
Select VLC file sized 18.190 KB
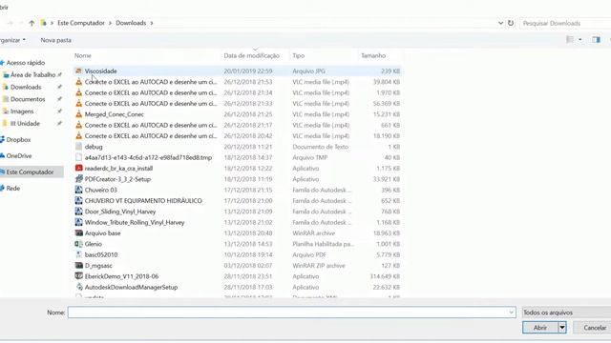[237, 136]
